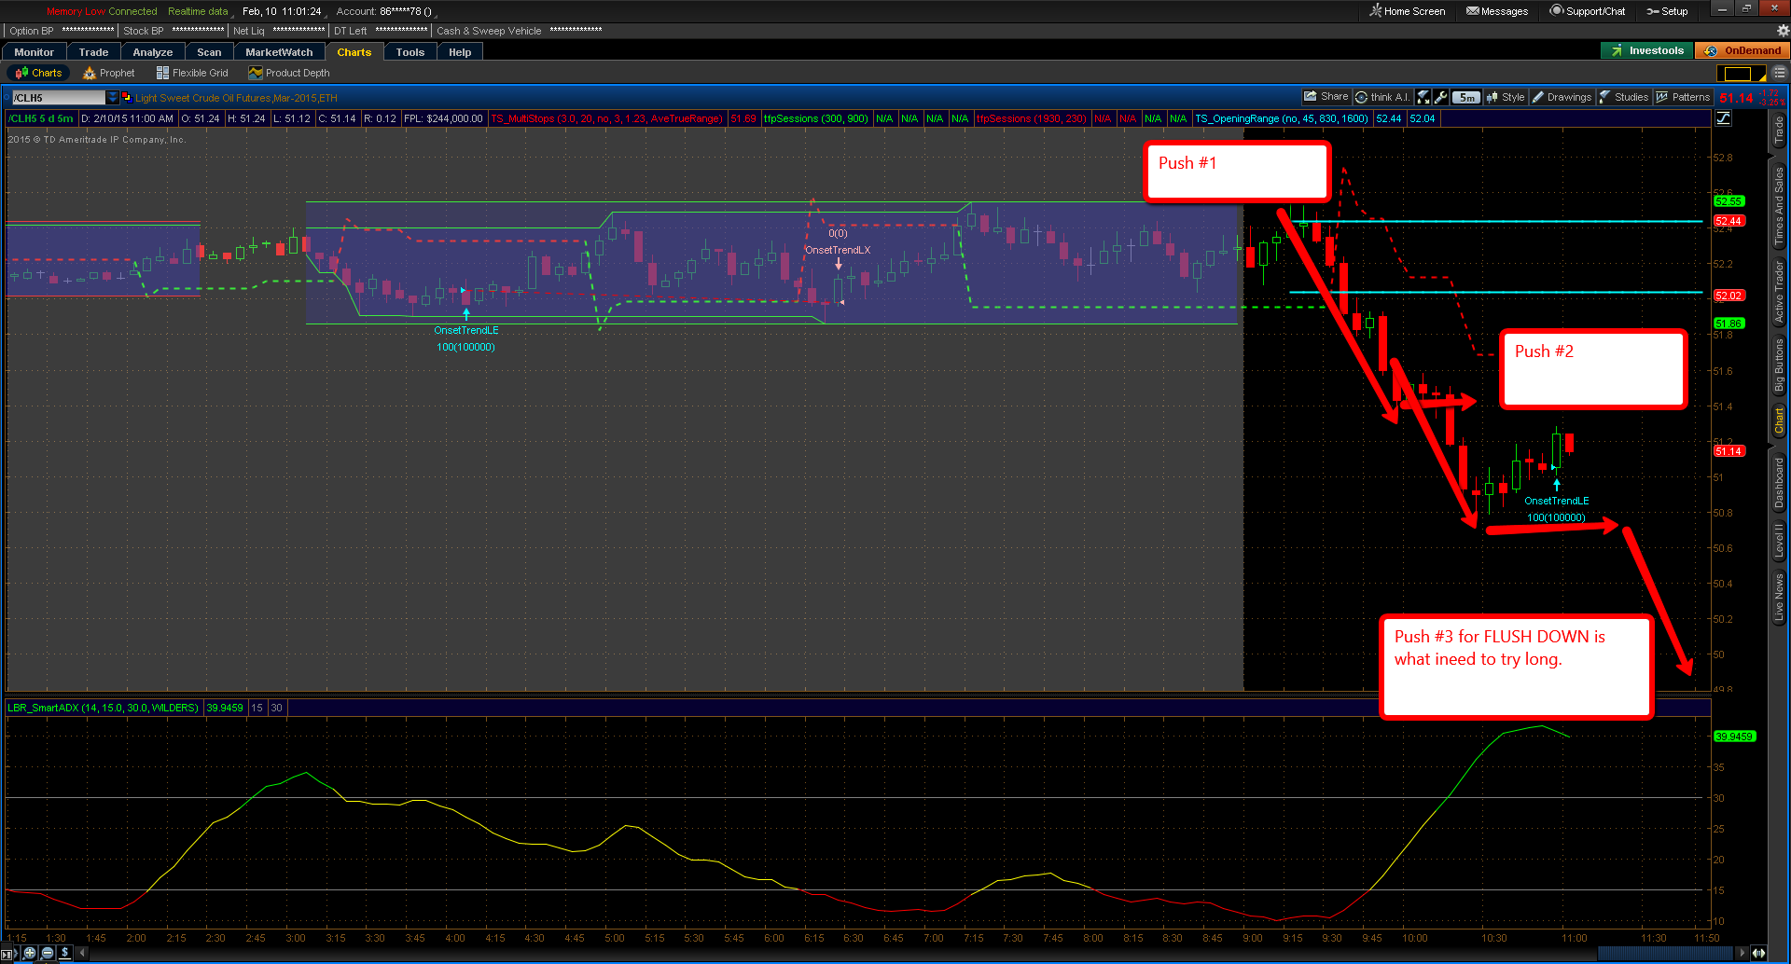Viewport: 1791px width, 964px height.
Task: Open the Studies menu
Action: [1624, 97]
